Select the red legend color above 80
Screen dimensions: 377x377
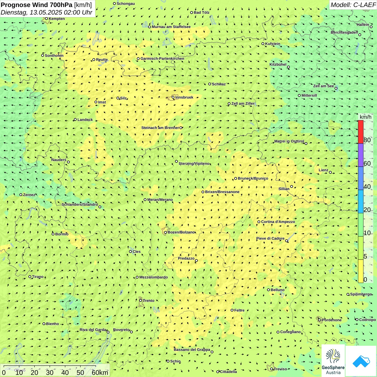click(x=361, y=132)
